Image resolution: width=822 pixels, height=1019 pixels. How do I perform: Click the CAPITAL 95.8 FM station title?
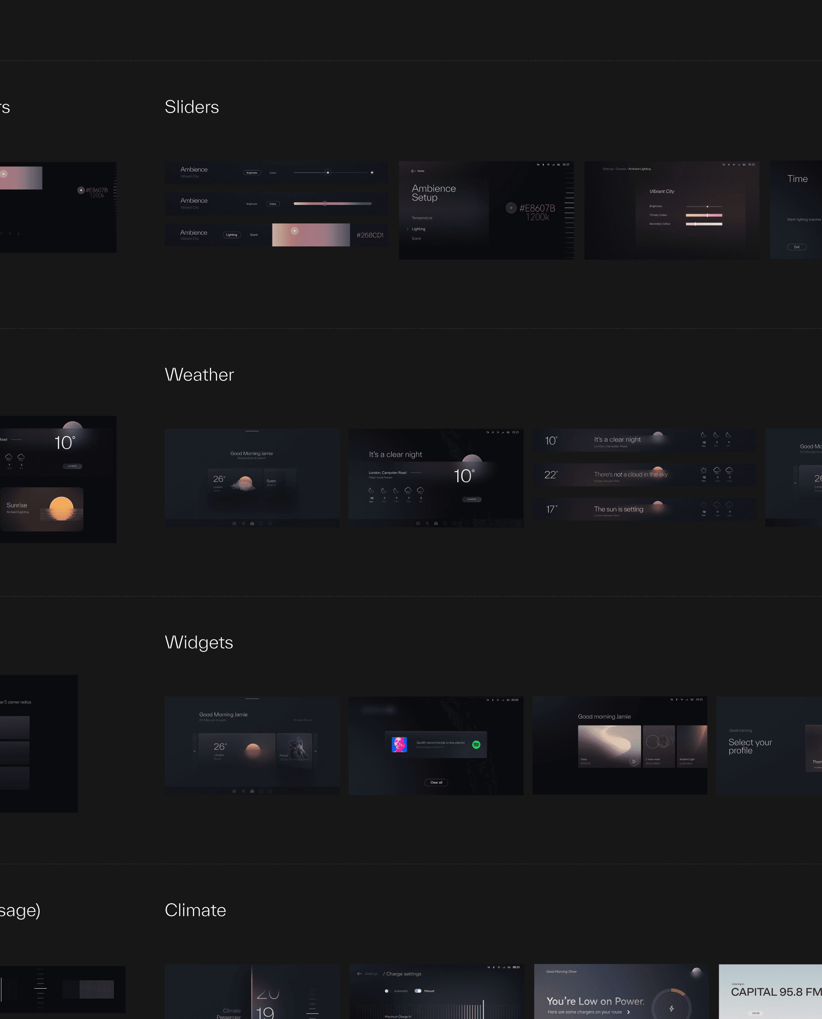776,992
